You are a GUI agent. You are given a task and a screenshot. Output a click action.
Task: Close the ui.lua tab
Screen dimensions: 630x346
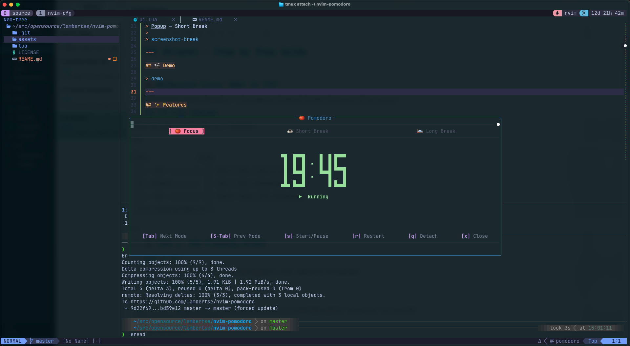173,20
